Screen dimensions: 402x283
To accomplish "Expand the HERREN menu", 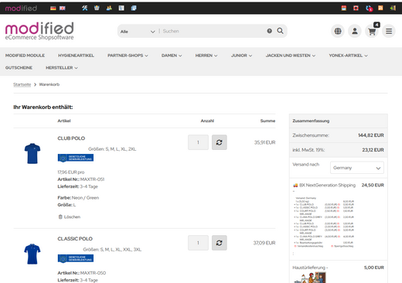I will 206,56.
